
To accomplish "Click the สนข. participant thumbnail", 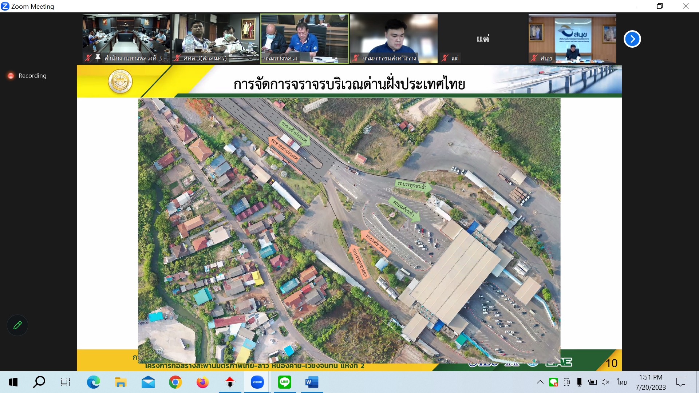I will click(572, 39).
